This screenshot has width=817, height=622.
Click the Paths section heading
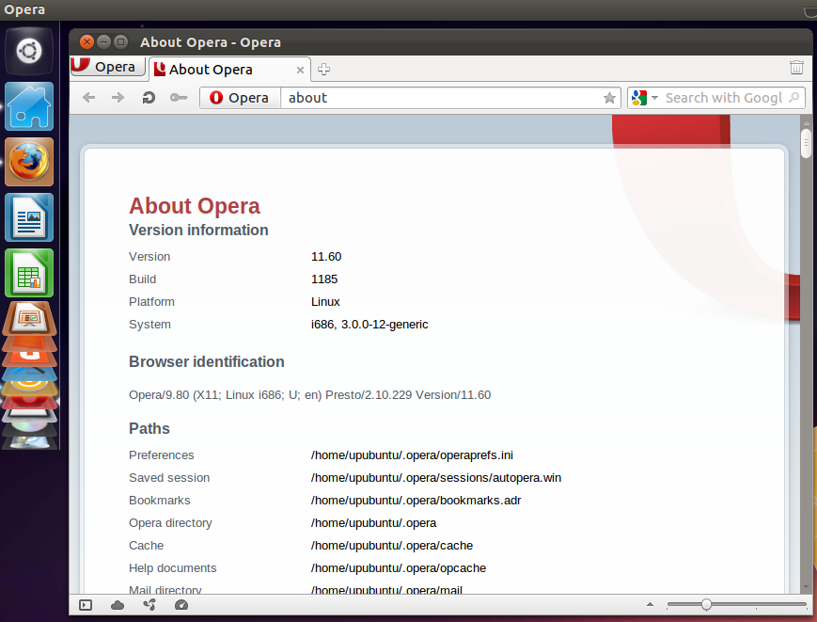149,428
